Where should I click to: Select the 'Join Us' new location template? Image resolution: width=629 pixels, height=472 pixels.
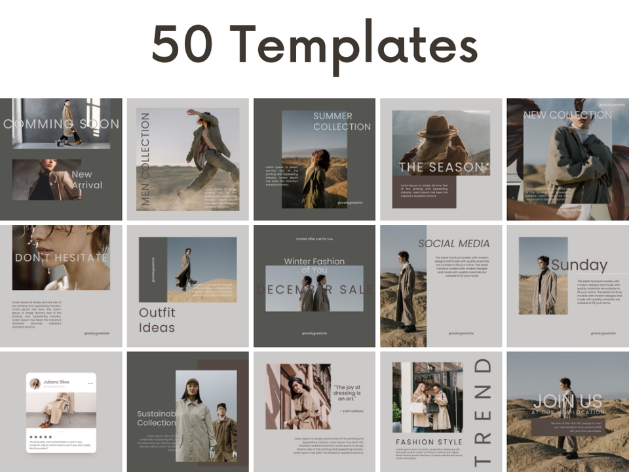coord(568,412)
